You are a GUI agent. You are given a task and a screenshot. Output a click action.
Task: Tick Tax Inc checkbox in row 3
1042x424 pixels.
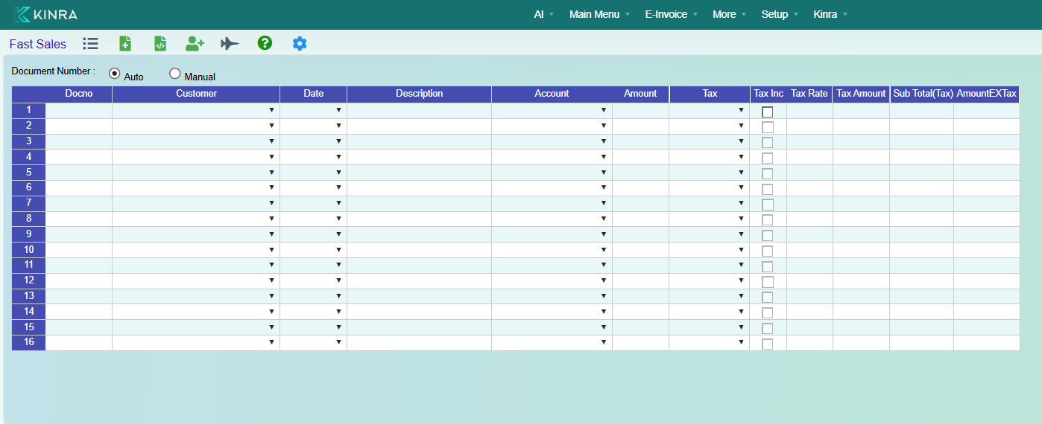click(x=768, y=143)
